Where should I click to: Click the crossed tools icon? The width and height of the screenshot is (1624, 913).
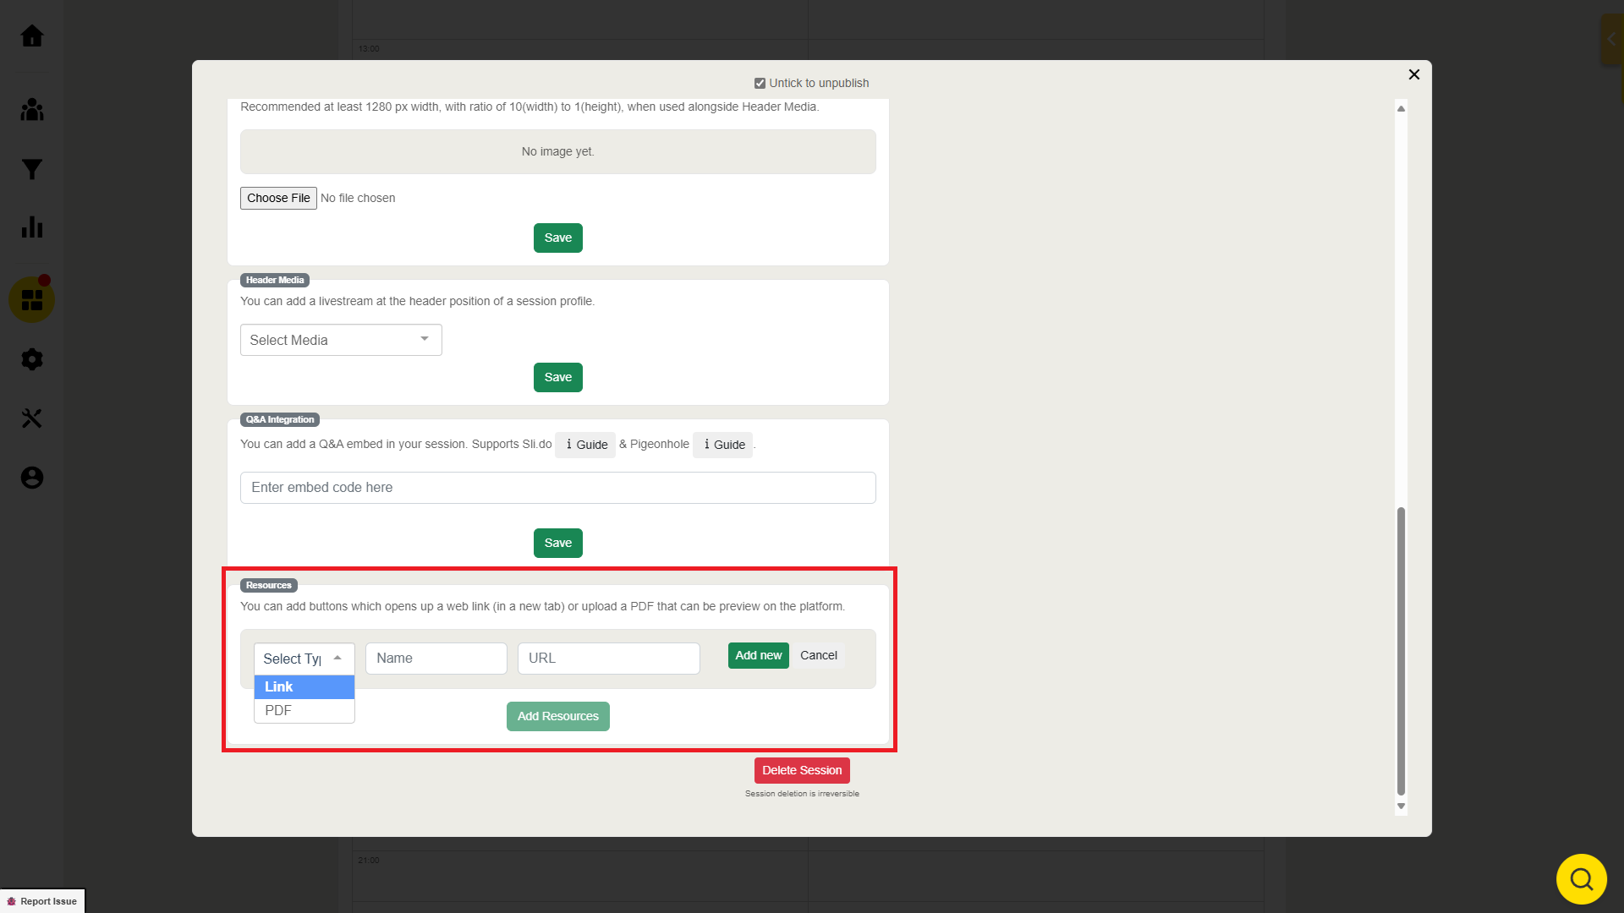coord(32,418)
